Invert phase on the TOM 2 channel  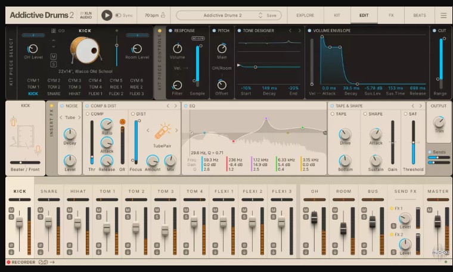tap(128, 245)
